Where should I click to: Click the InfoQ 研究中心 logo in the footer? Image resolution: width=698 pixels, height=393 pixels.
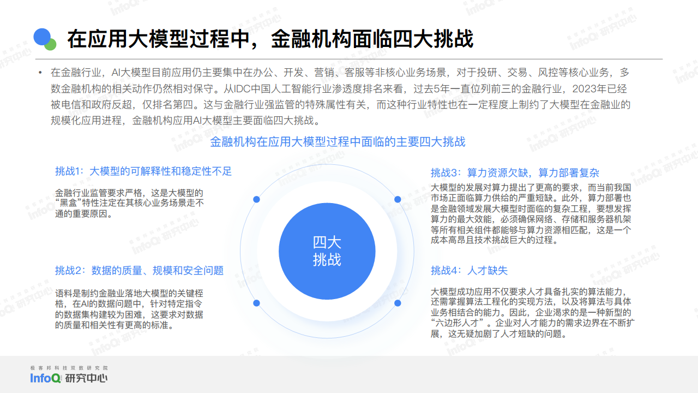(69, 378)
